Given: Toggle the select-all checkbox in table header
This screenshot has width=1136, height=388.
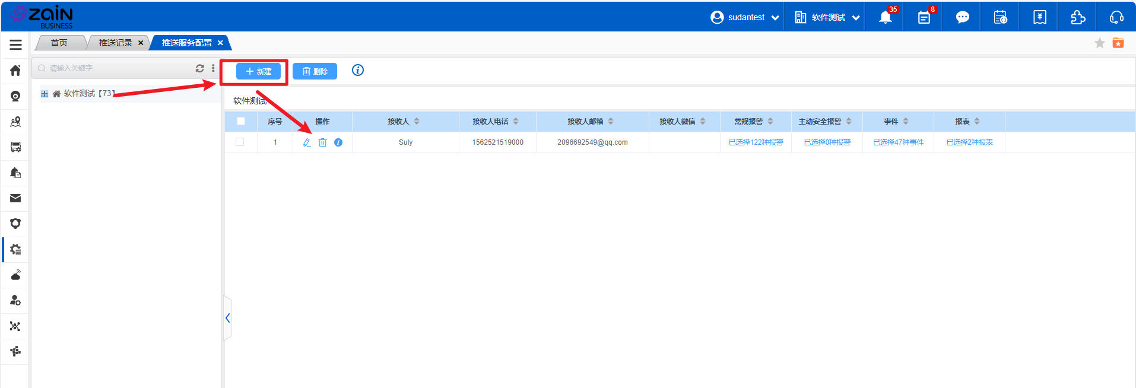Looking at the screenshot, I should pos(241,121).
